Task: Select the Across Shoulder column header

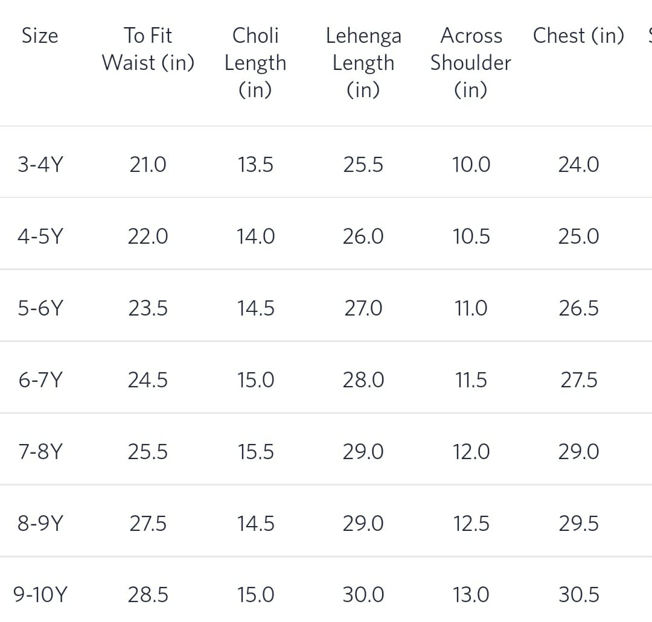Action: 471,62
